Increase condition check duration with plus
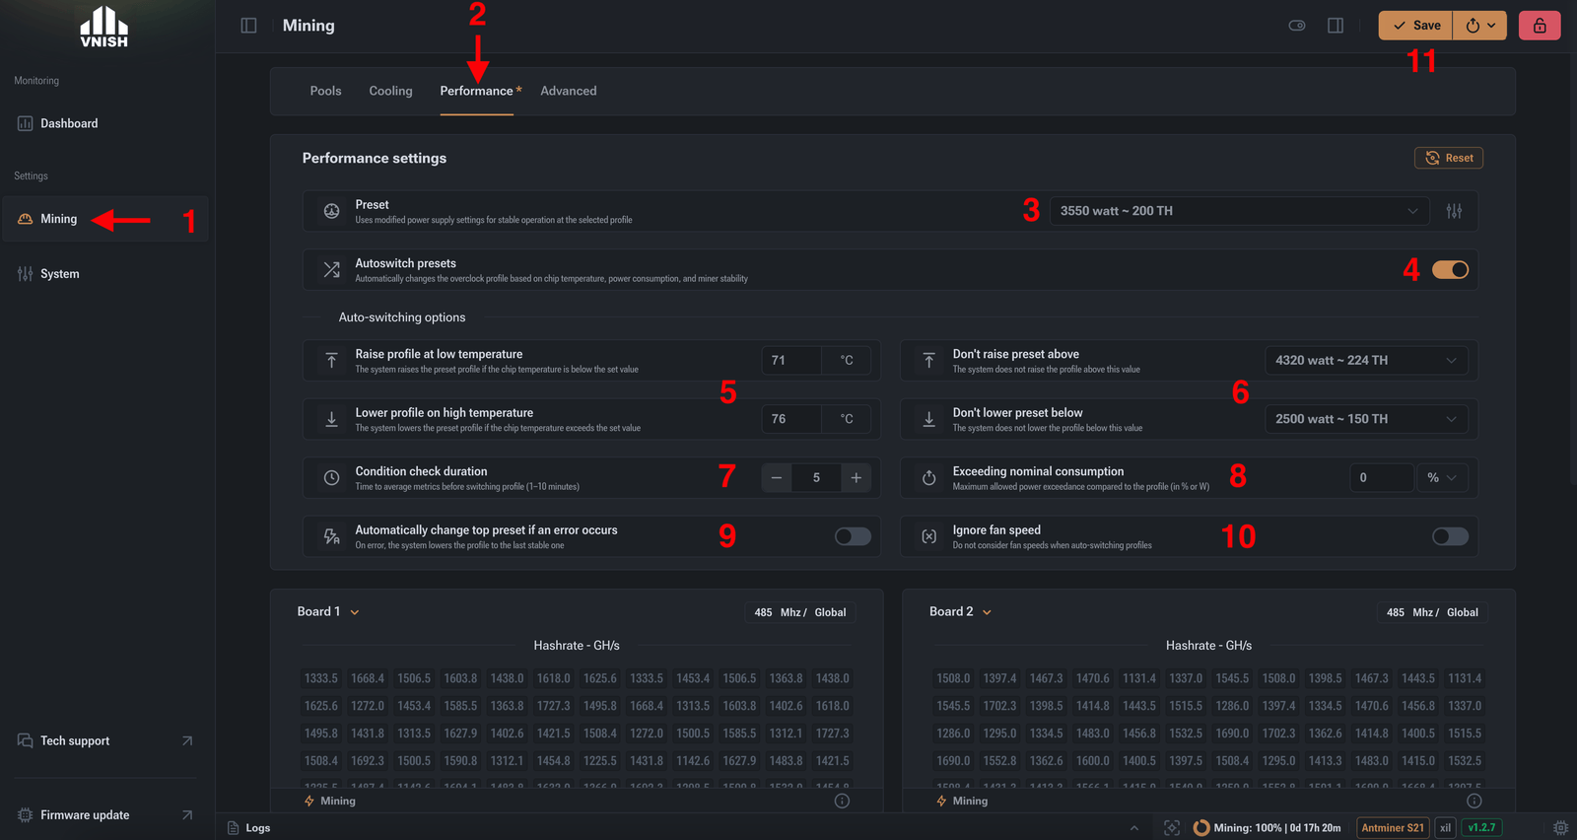 [857, 477]
